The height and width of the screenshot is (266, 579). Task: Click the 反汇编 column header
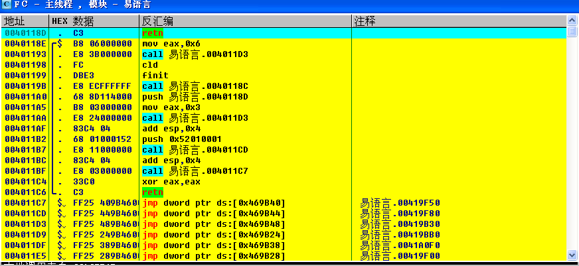(245, 21)
